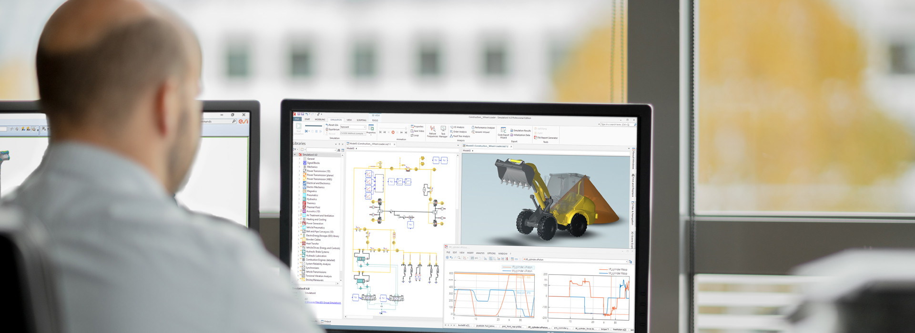915x333 pixels.
Task: Click the animation Properties button
Action: coord(417,127)
